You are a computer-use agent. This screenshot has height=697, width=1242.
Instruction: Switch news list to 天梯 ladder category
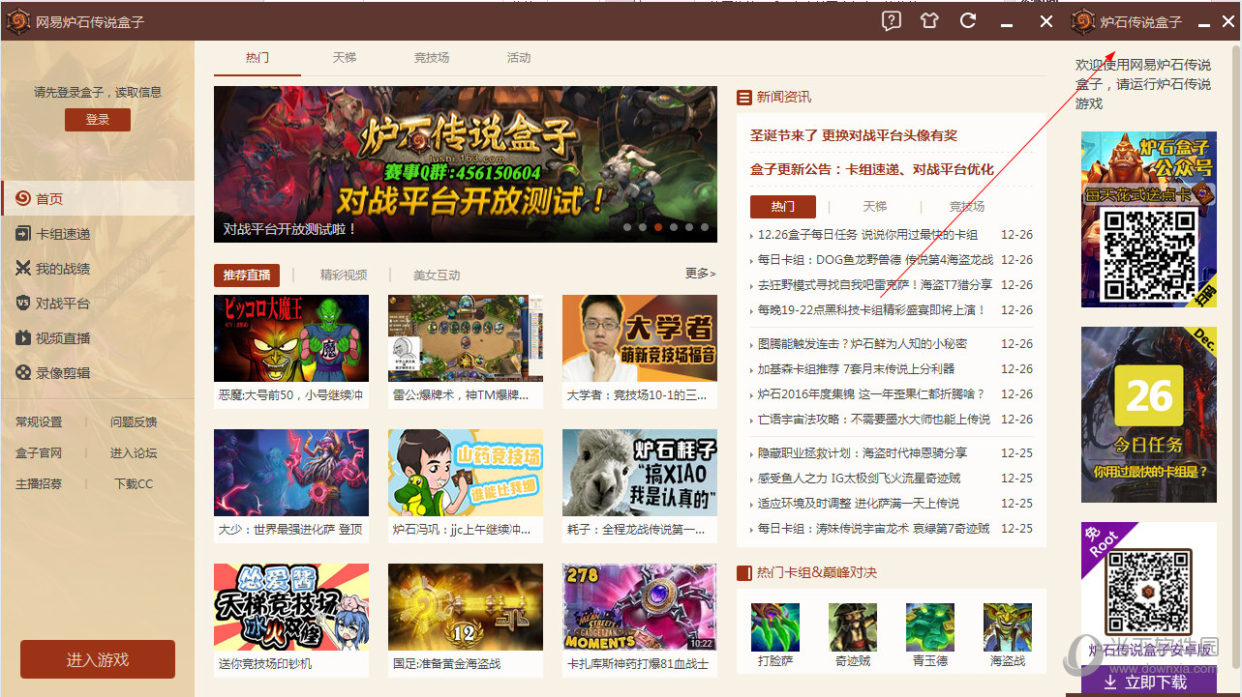tap(874, 206)
